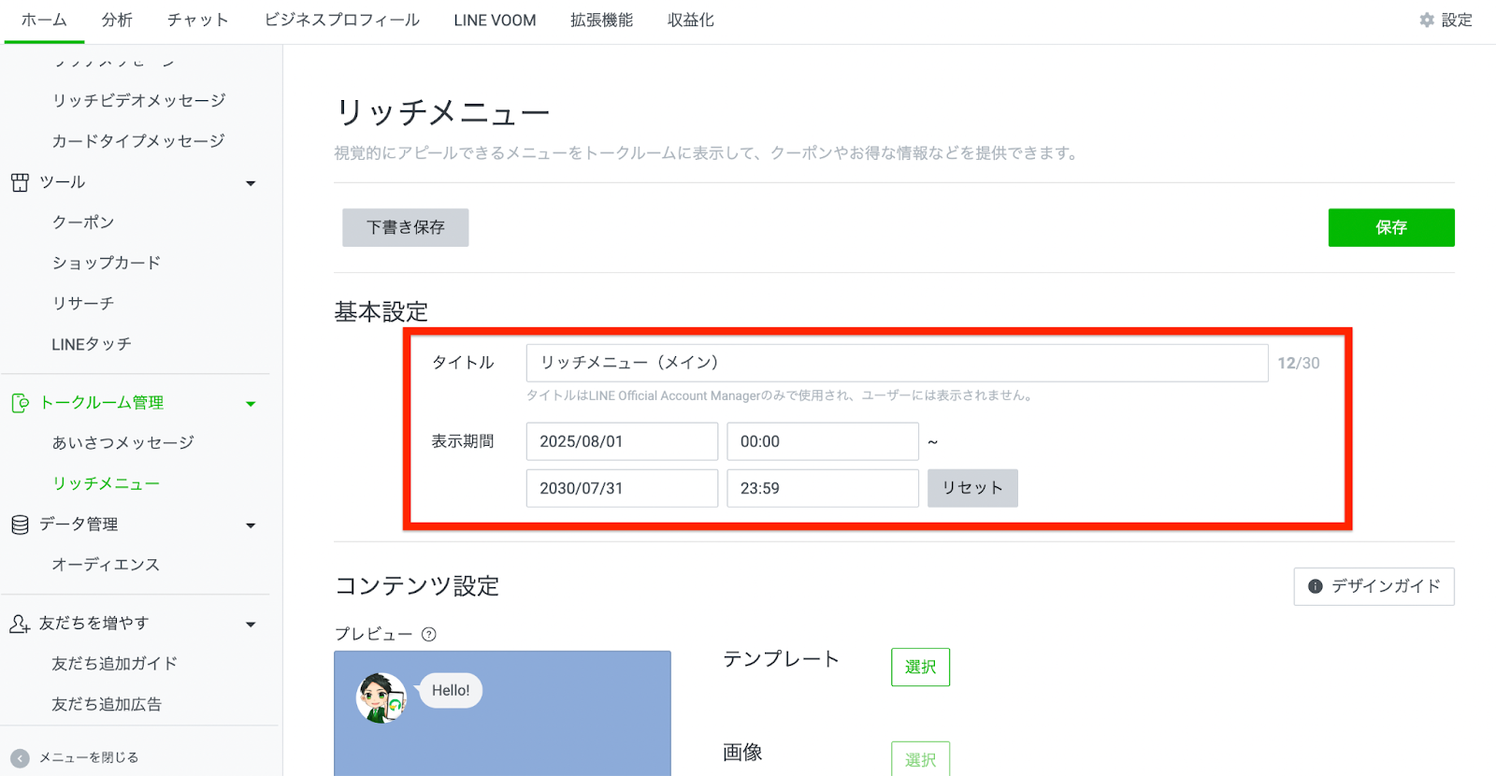Click the タイトル text input field

(x=896, y=363)
